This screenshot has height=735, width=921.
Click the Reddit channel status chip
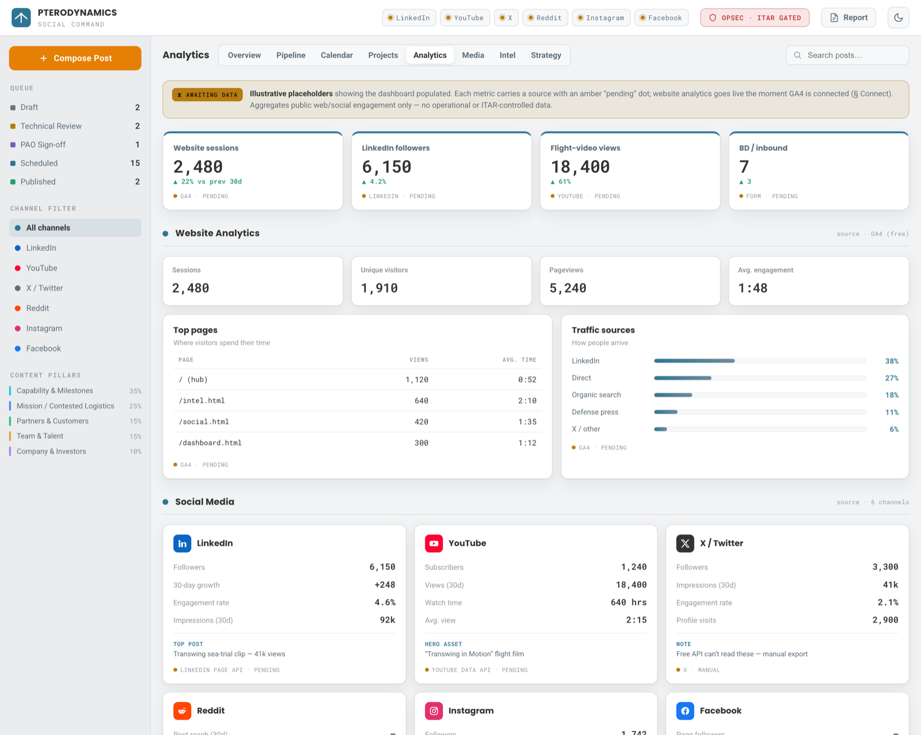pyautogui.click(x=545, y=18)
